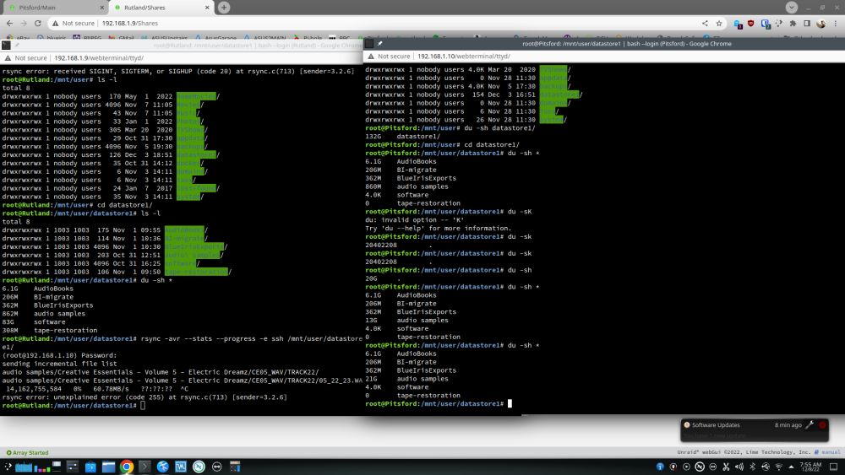
Task: Open the Discover software store taskbar icon
Action: [90, 467]
